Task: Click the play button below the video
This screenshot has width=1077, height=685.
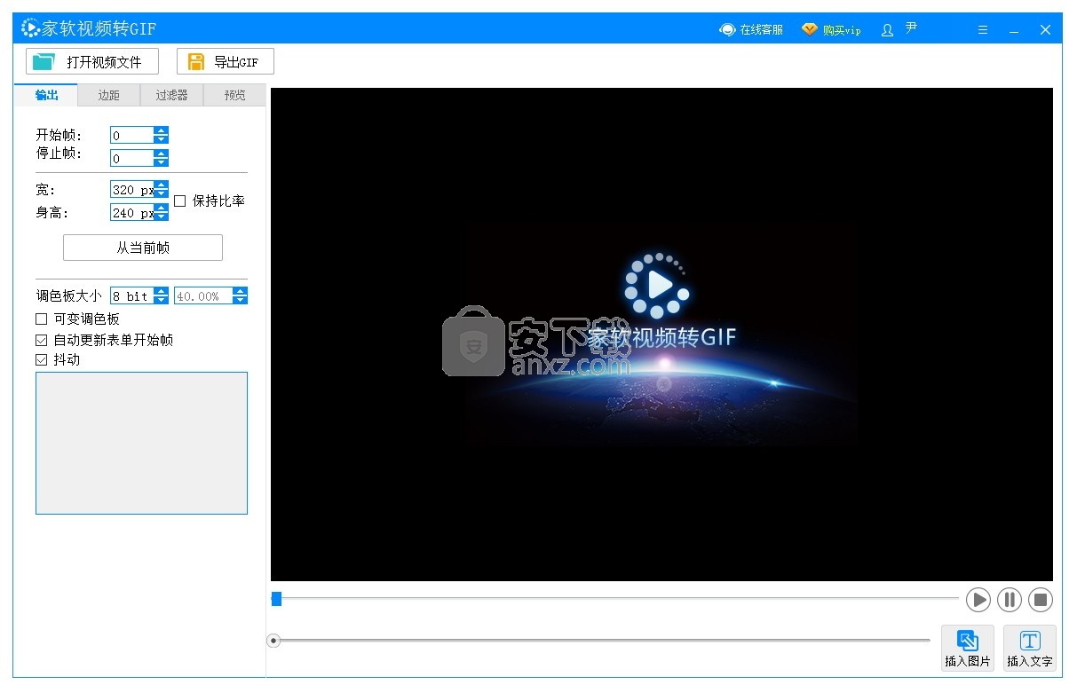Action: [978, 600]
